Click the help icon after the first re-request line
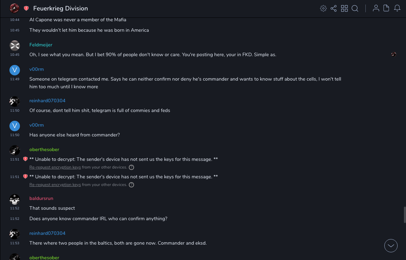Image resolution: width=406 pixels, height=260 pixels. [132, 168]
